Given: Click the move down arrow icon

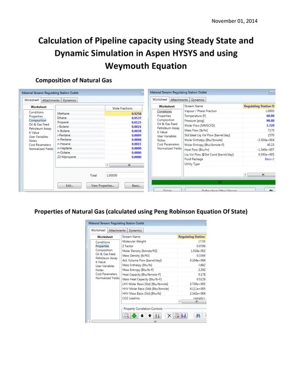Looking at the screenshot, I should tap(142, 316).
